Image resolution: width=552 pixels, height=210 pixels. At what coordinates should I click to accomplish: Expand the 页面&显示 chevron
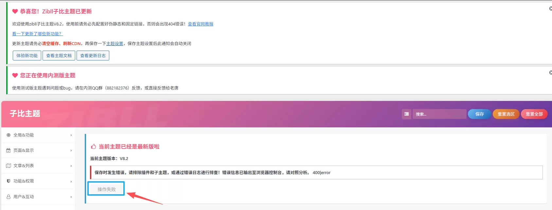71,151
